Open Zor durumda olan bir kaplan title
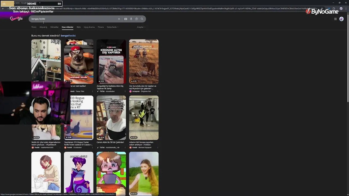349x196 pixels. (x=143, y=87)
